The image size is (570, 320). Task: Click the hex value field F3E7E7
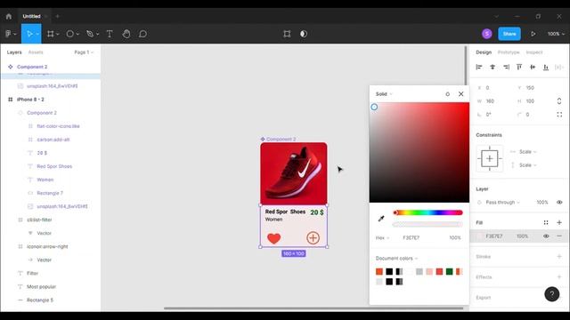[x=411, y=237]
